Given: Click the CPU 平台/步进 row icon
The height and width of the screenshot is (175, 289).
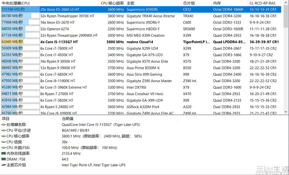Looking at the screenshot, I should pyautogui.click(x=3, y=130).
